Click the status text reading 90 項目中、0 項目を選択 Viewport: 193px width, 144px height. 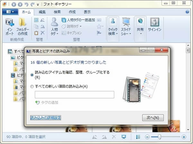26,137
